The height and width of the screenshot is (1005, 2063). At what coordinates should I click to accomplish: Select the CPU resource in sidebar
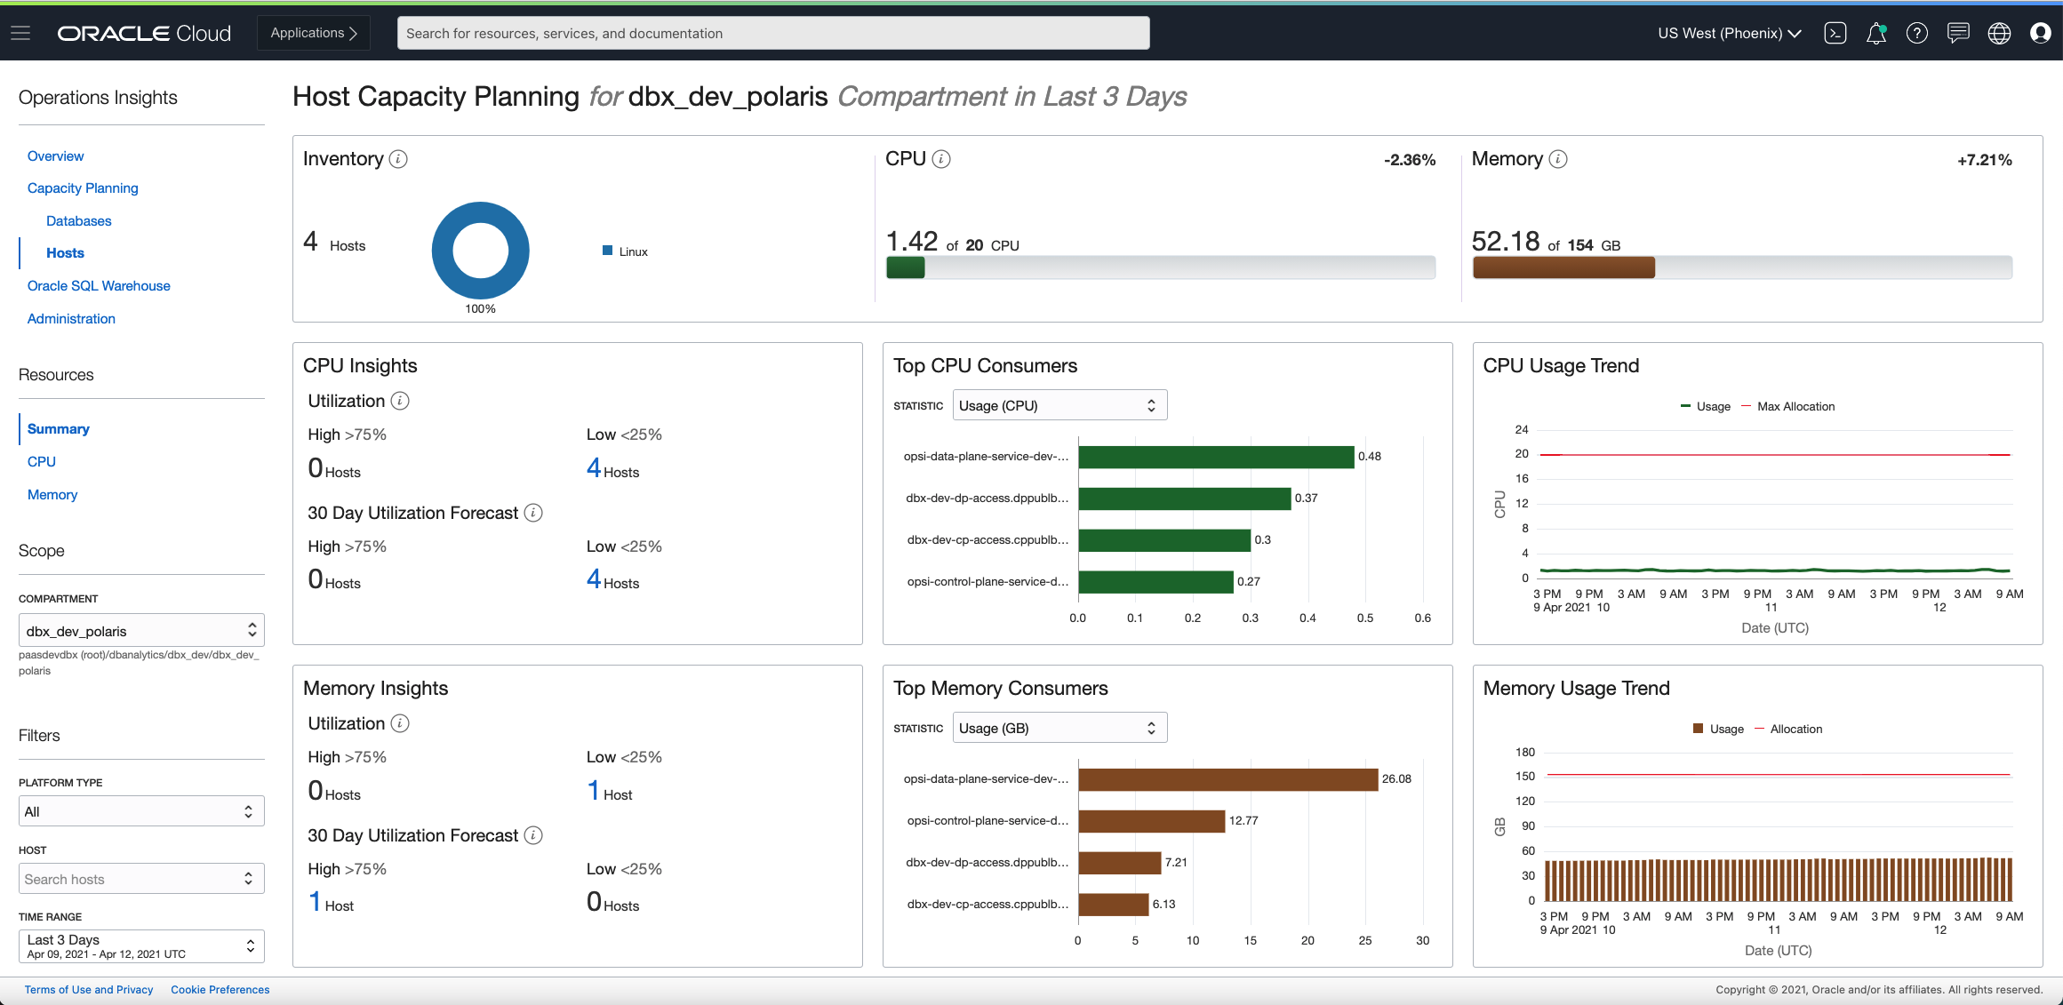click(41, 461)
